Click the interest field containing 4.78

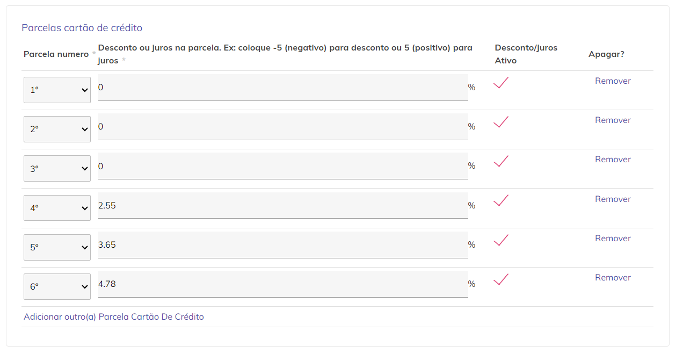[282, 284]
